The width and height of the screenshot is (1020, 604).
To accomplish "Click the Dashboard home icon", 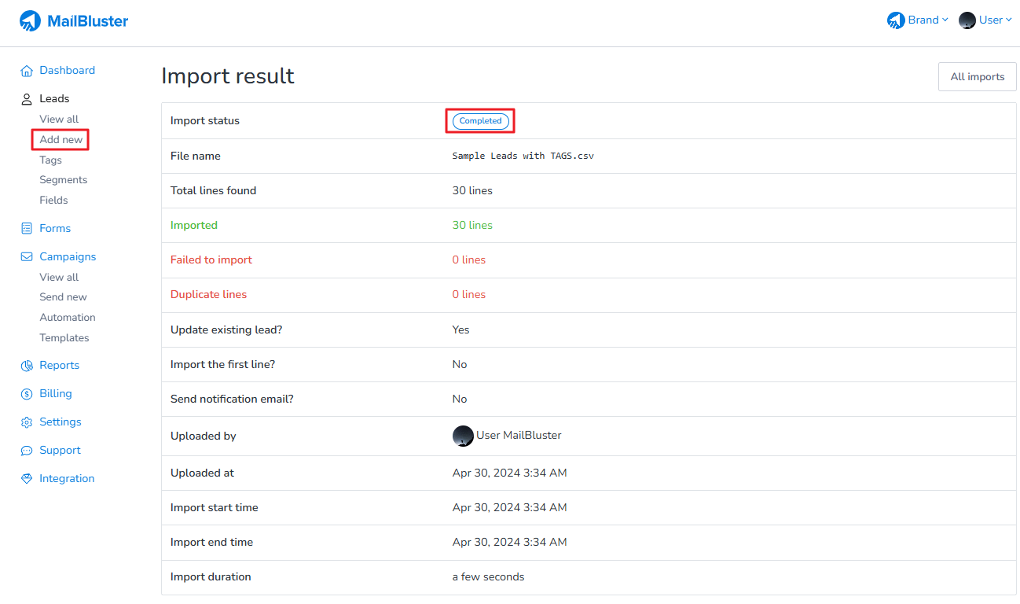I will 27,71.
